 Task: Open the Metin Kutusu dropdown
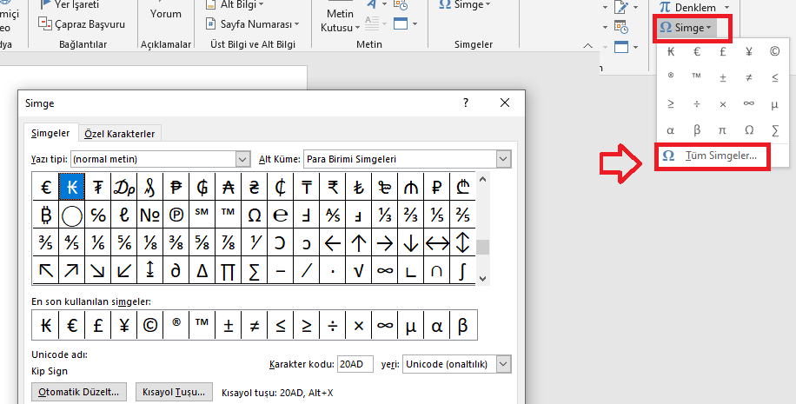pos(340,21)
